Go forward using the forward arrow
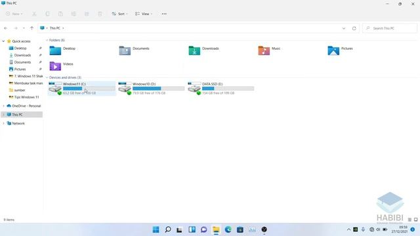The image size is (420, 236). click(x=16, y=28)
